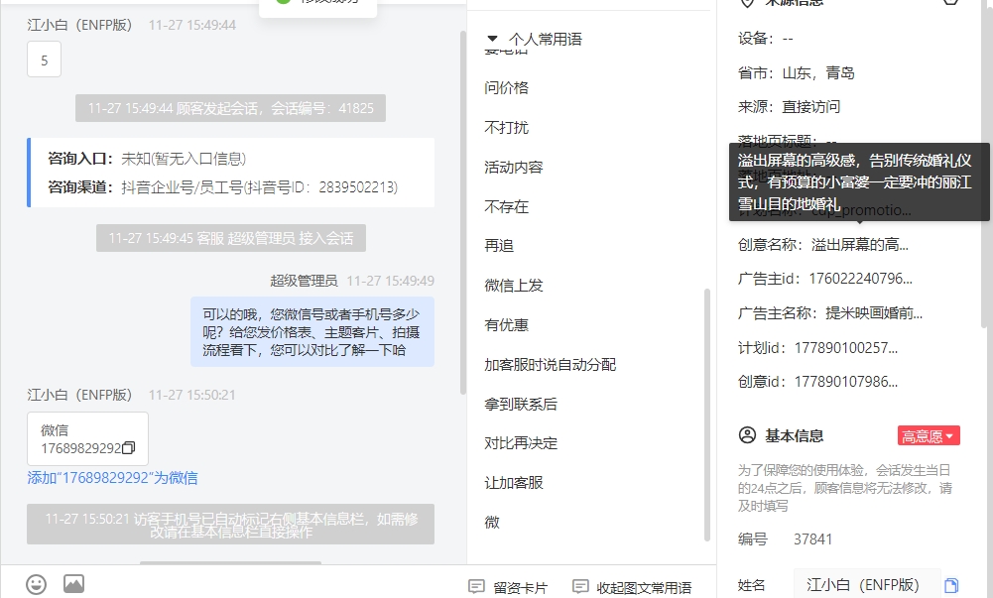Choose the 对比再决定 quick phrase
The height and width of the screenshot is (598, 993).
click(521, 443)
